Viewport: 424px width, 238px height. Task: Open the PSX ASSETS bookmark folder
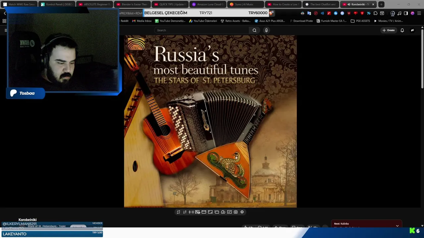(x=360, y=21)
